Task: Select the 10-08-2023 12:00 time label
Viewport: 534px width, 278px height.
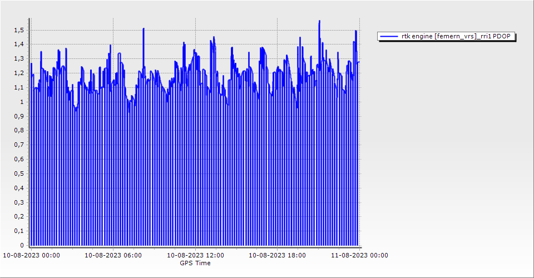Action: [x=196, y=256]
